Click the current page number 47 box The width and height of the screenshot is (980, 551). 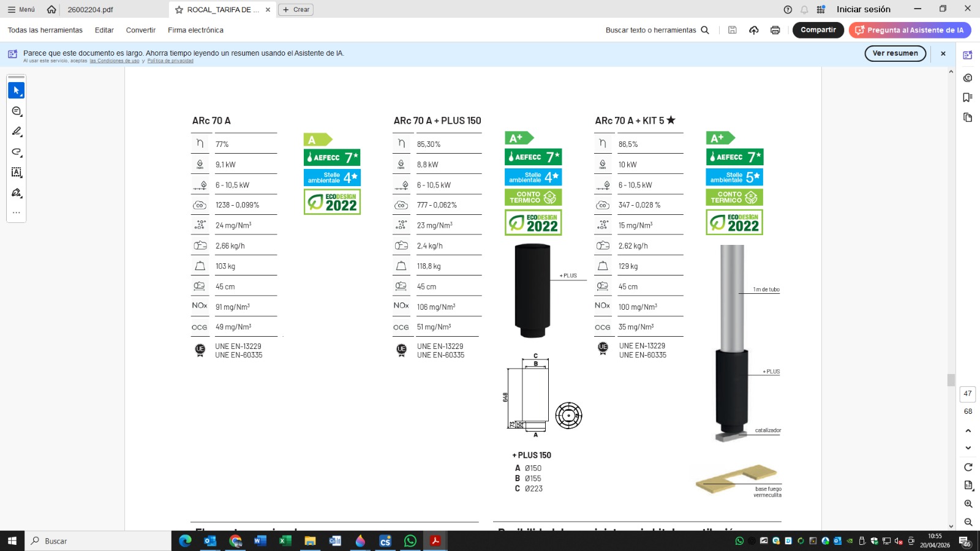968,394
